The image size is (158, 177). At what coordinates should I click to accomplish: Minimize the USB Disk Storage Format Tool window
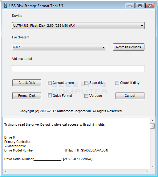coord(130,6)
